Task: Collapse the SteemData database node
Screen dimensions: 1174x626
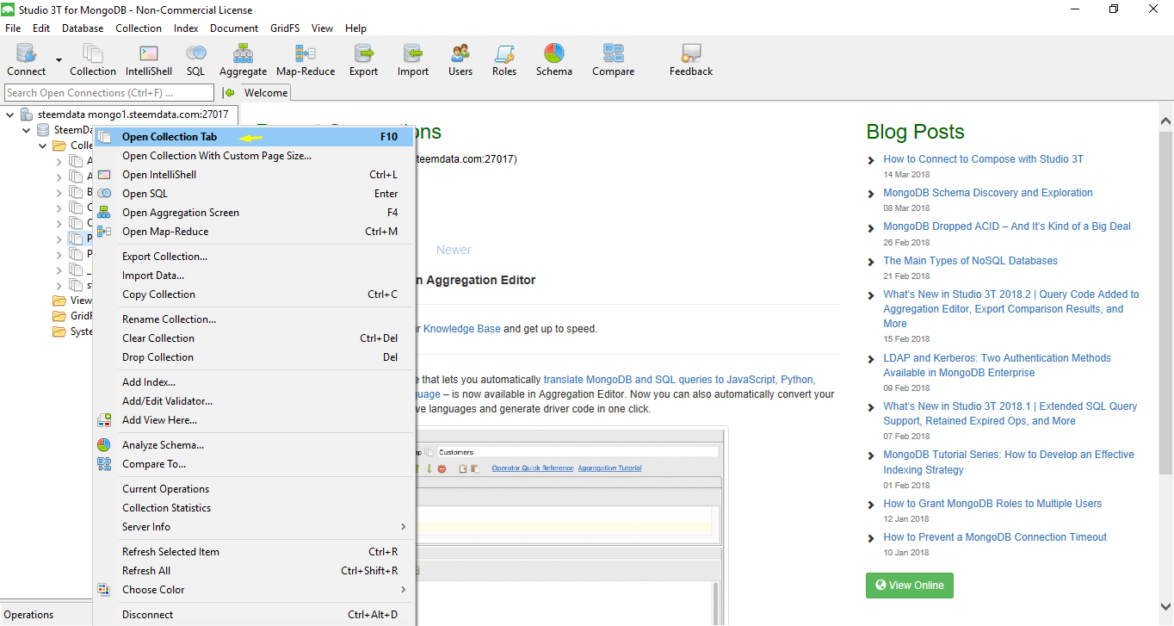Action: (x=27, y=130)
